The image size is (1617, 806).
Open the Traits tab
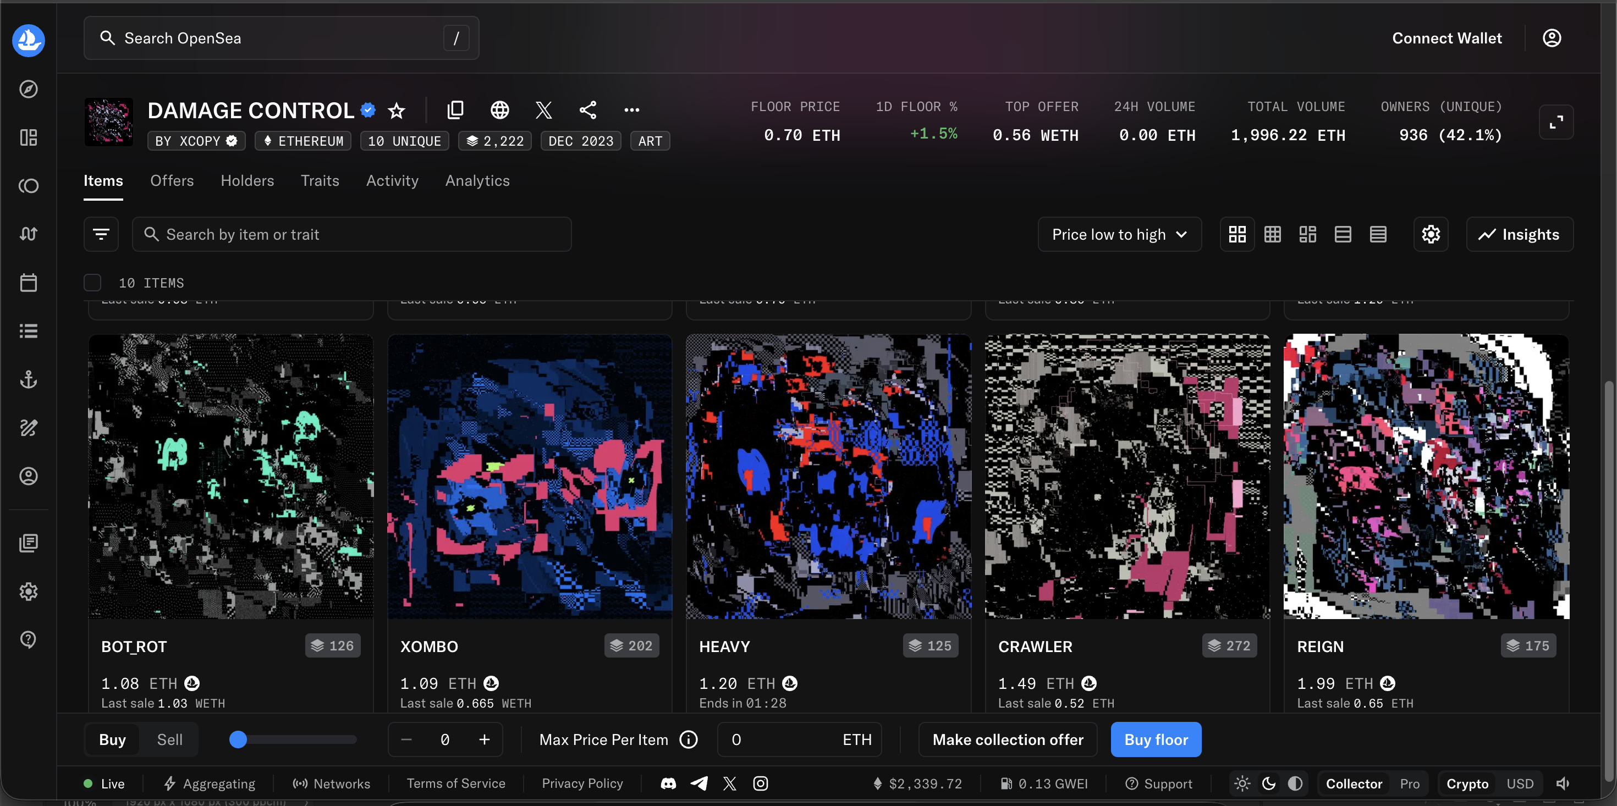pos(320,181)
